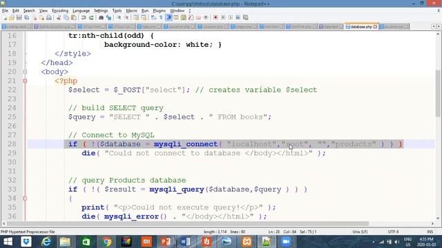Cut selection with the scissors icon
The image size is (442, 248).
point(59,18)
